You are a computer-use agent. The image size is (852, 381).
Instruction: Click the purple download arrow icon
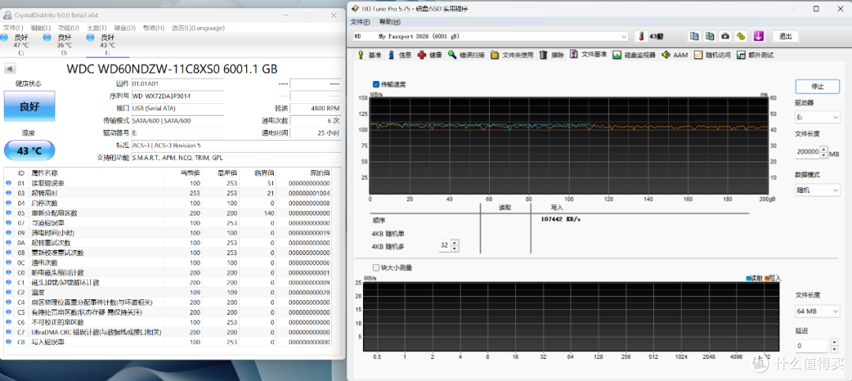point(759,36)
